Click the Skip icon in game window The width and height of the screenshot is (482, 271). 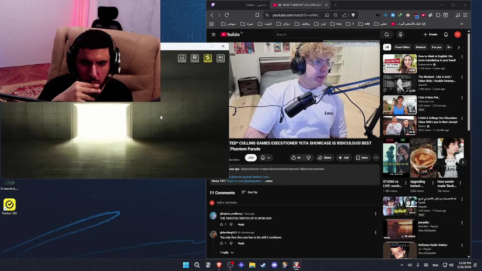pos(221,58)
